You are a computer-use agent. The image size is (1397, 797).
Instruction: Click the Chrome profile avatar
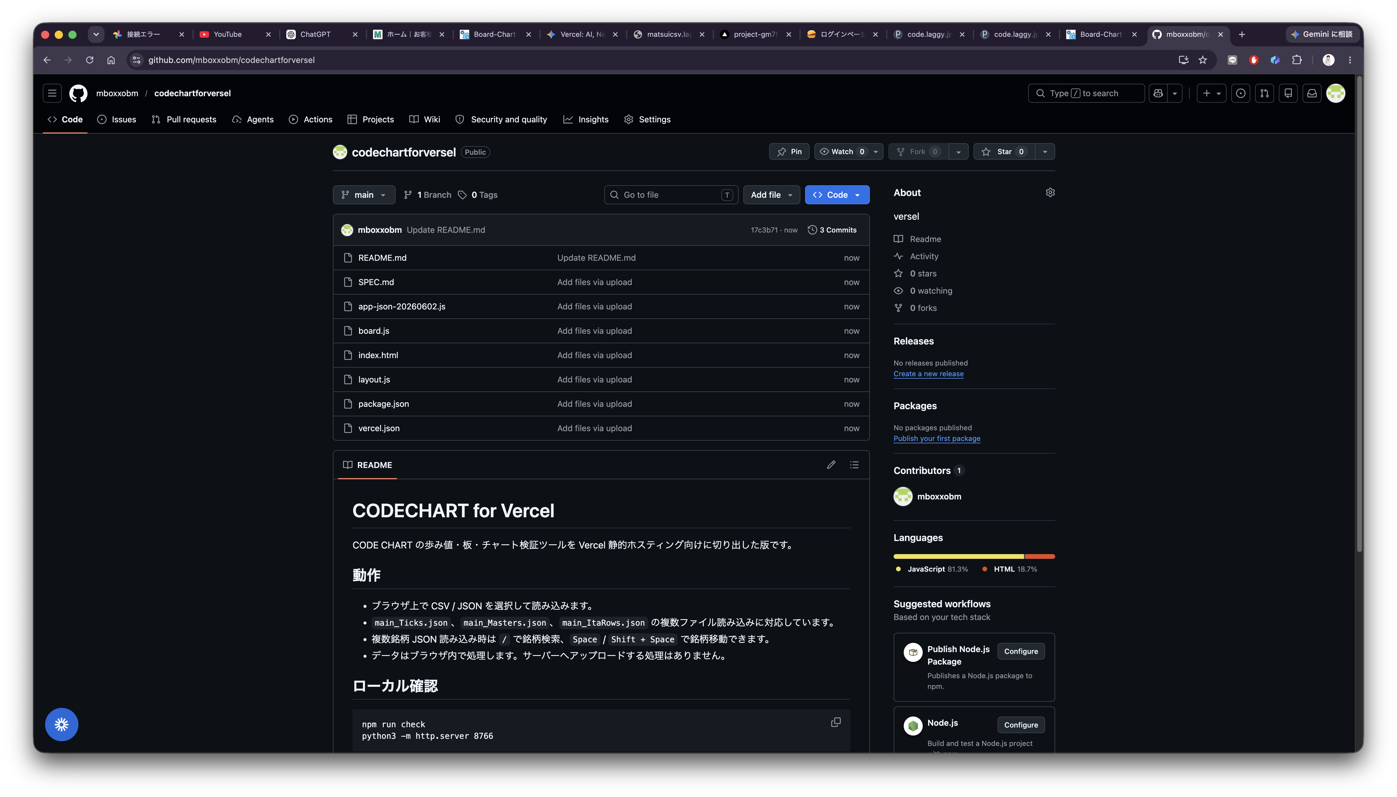point(1329,60)
